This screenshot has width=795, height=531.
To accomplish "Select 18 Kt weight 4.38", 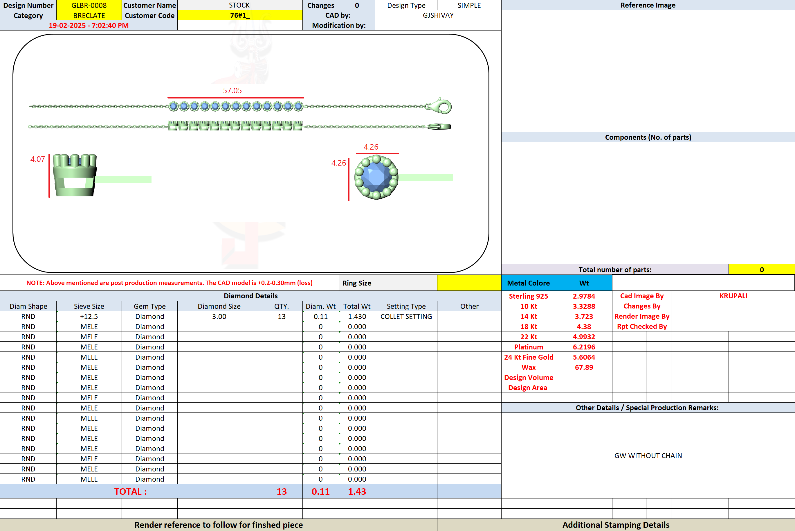I will pos(584,327).
